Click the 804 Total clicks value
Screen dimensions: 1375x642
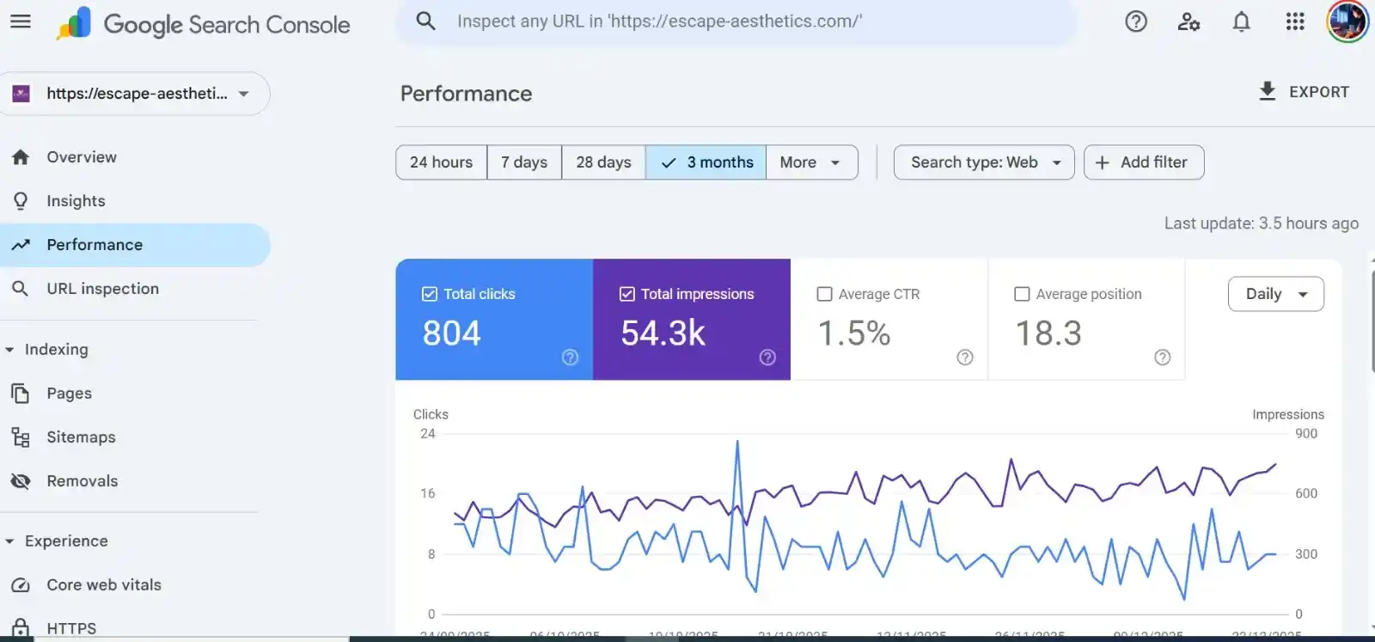[x=452, y=333]
